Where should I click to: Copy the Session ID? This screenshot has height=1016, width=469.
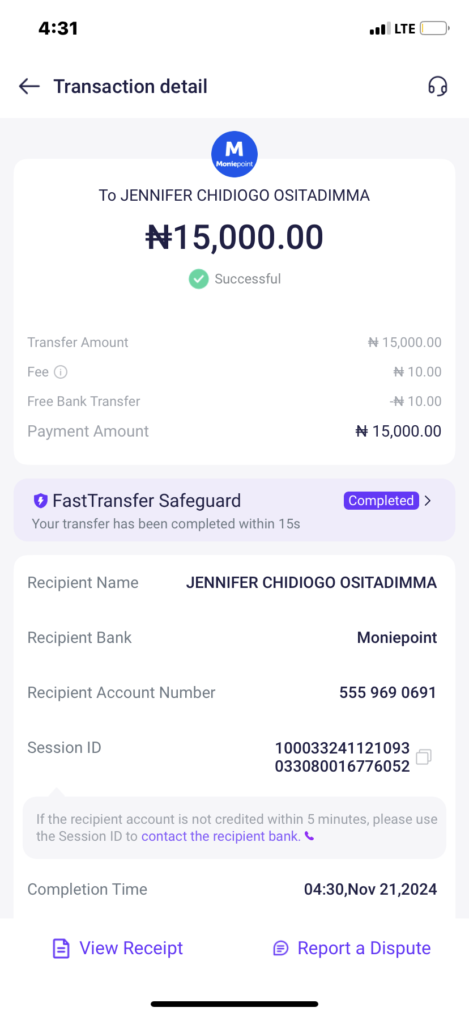[x=424, y=757]
